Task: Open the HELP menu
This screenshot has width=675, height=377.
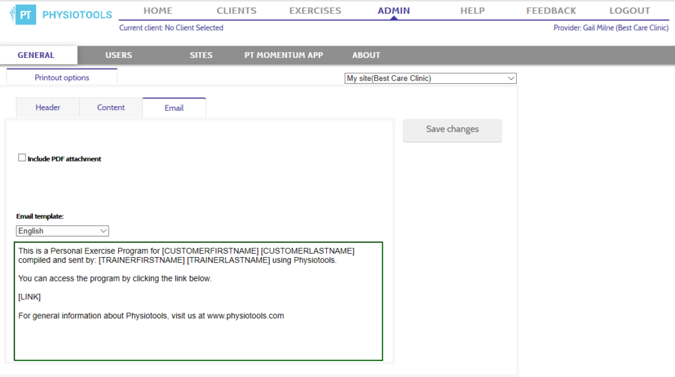Action: (472, 11)
